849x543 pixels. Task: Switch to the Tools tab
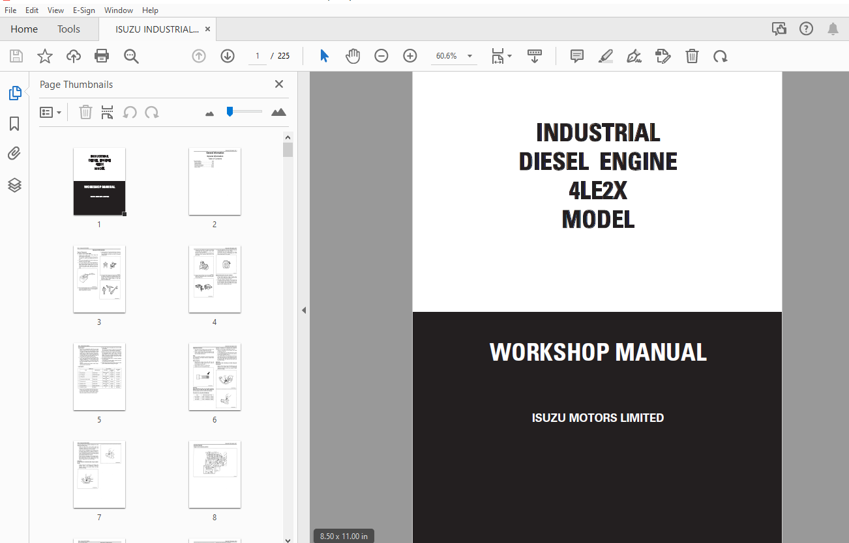pyautogui.click(x=68, y=29)
